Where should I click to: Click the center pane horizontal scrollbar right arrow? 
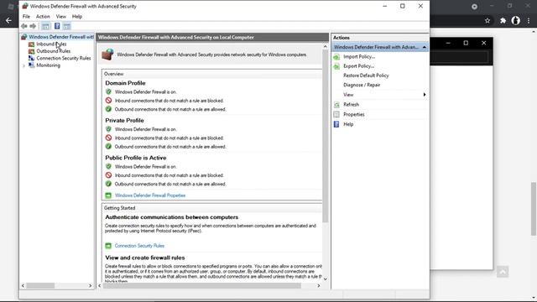[319, 285]
